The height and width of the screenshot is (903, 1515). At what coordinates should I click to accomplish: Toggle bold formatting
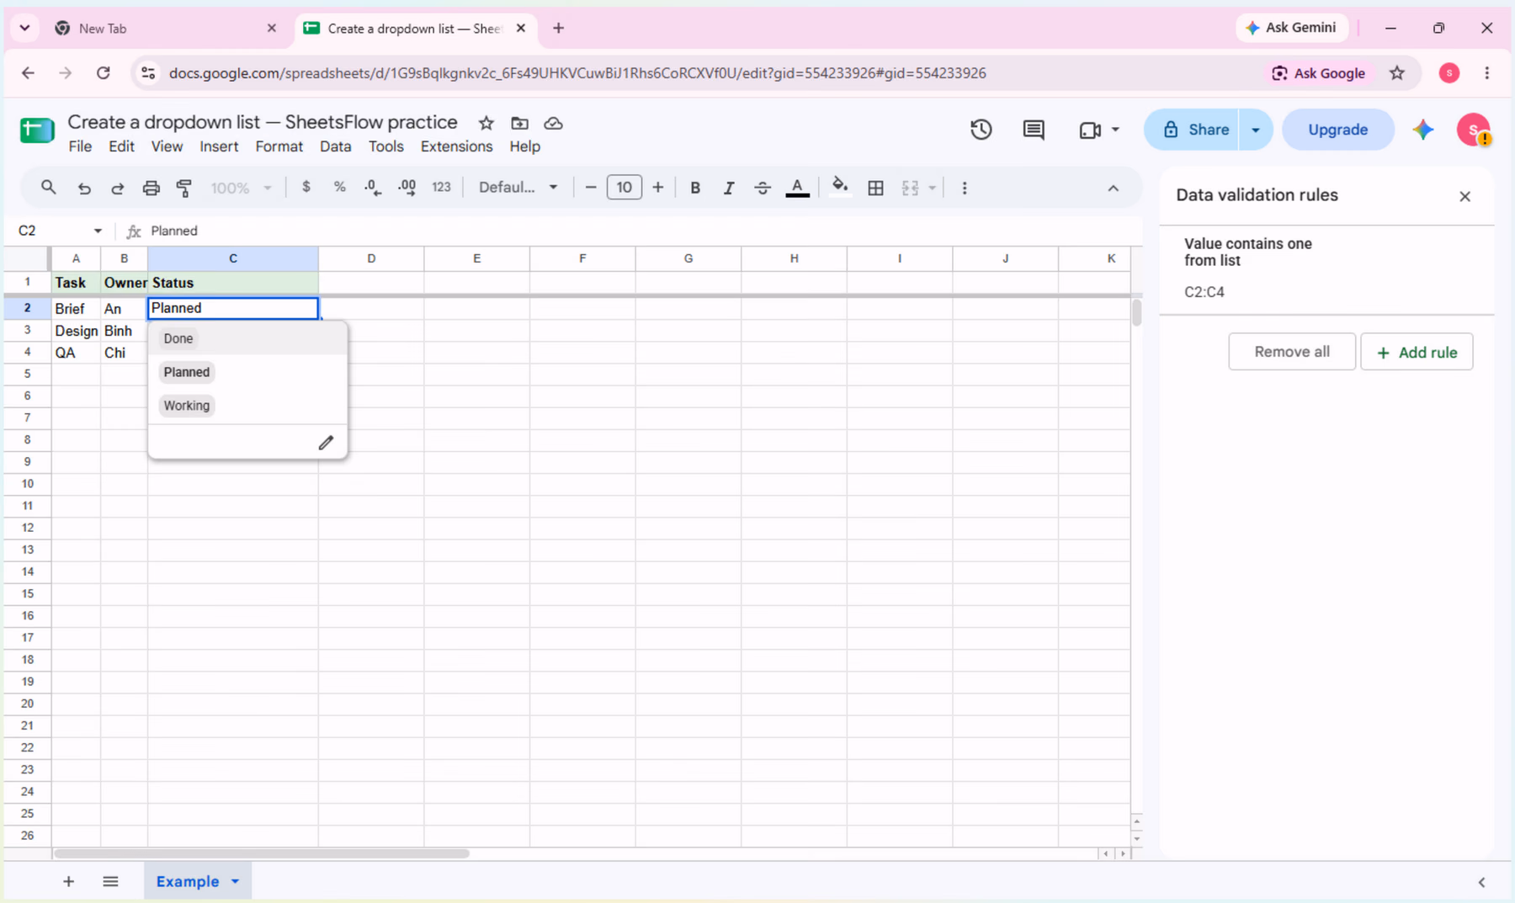pos(695,188)
